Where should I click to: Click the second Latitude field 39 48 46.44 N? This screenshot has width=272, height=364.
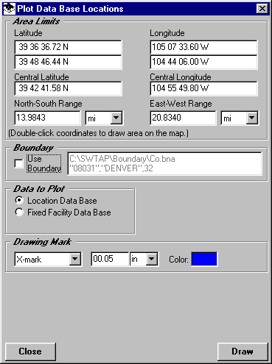[68, 62]
